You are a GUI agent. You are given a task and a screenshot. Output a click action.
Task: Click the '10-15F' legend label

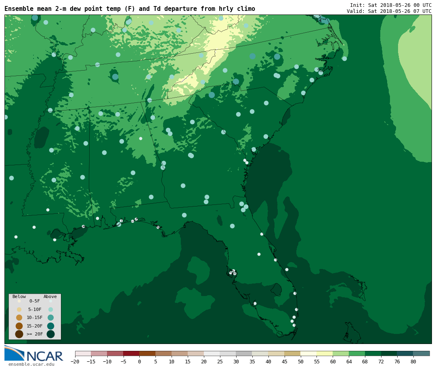[35, 318]
